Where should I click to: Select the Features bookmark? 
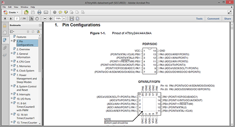(21, 37)
